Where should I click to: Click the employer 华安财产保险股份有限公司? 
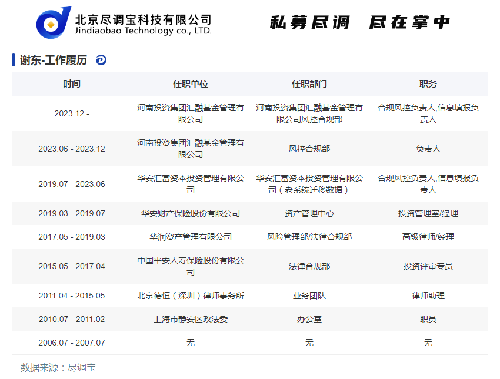pyautogui.click(x=191, y=213)
